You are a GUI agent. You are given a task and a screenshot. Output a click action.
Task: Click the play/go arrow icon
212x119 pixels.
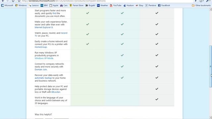pos(196,1)
